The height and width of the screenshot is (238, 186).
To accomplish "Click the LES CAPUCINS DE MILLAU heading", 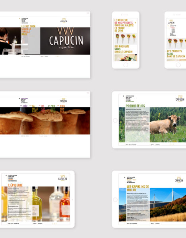I will coord(138,188).
